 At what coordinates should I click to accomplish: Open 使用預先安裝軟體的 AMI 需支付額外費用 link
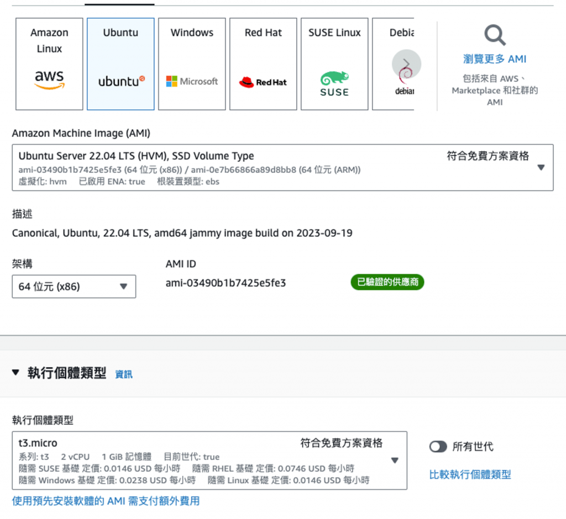coord(106,501)
